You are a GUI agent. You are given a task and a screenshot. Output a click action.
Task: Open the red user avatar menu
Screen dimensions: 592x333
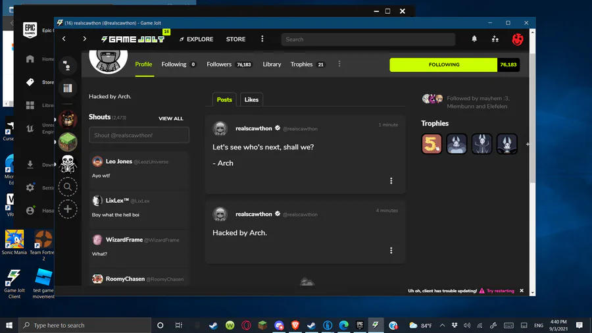pyautogui.click(x=518, y=39)
